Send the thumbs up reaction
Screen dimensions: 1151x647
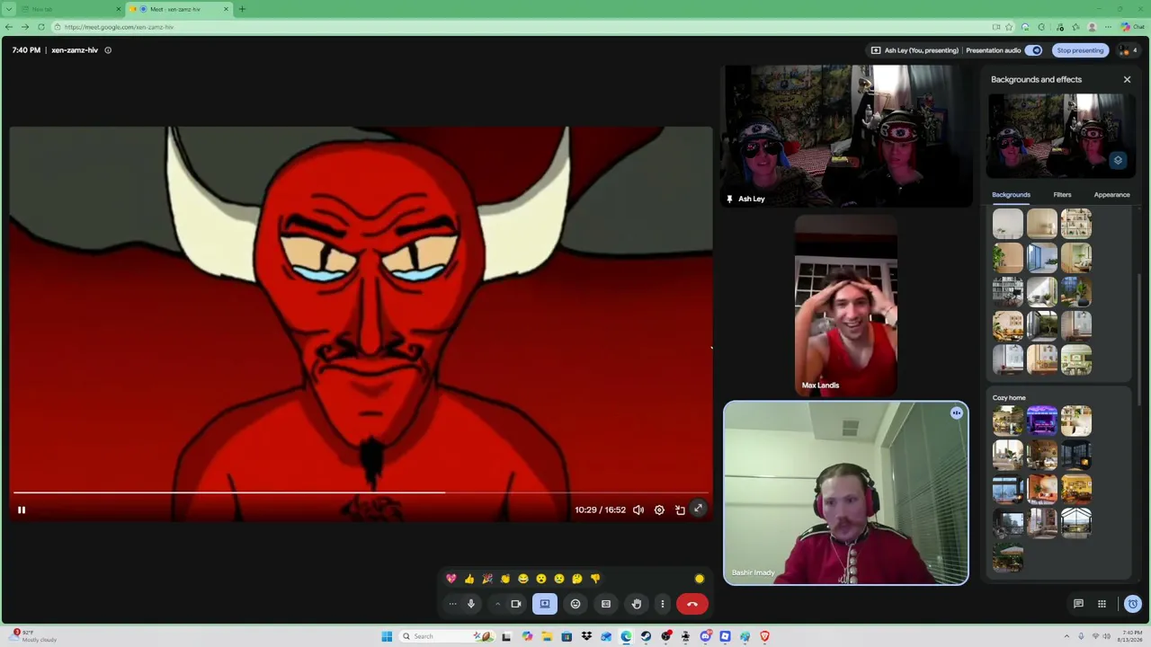point(469,579)
